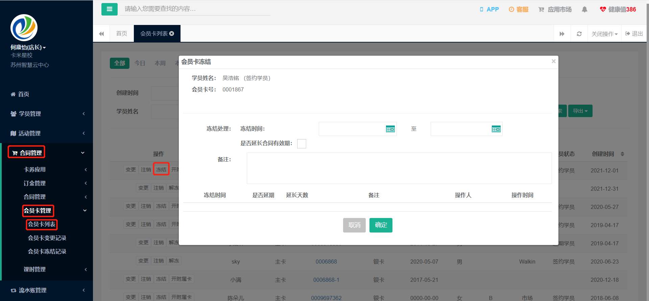This screenshot has width=649, height=301.
Task: Go to 首页 in the sidebar
Action: point(20,94)
